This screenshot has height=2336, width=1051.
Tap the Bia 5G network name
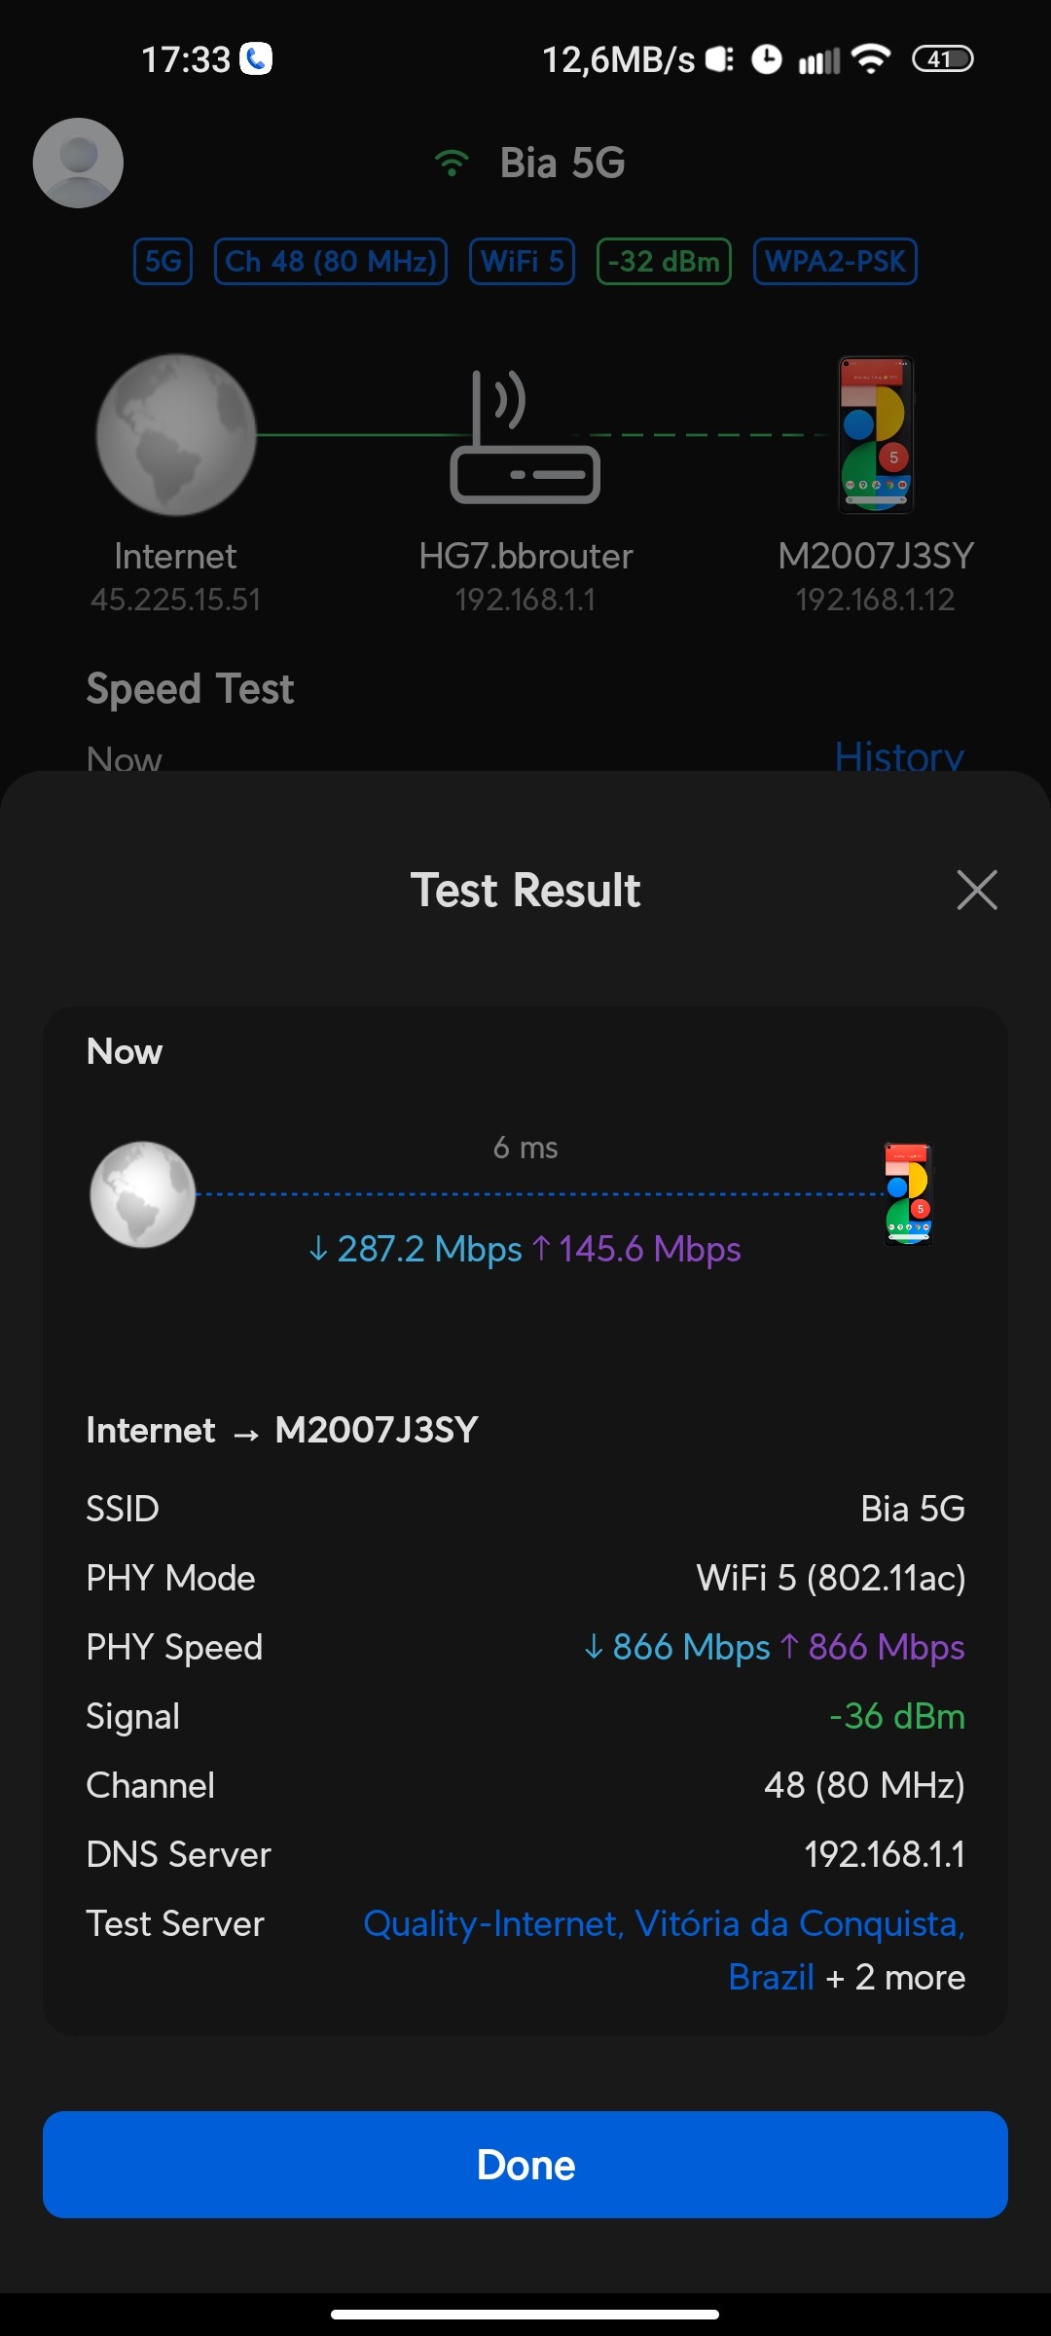click(562, 163)
